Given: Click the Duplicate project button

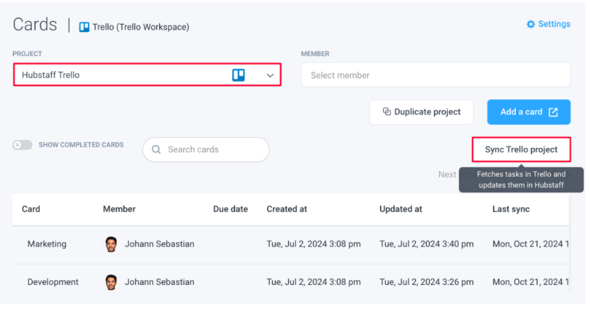Looking at the screenshot, I should click(x=422, y=112).
